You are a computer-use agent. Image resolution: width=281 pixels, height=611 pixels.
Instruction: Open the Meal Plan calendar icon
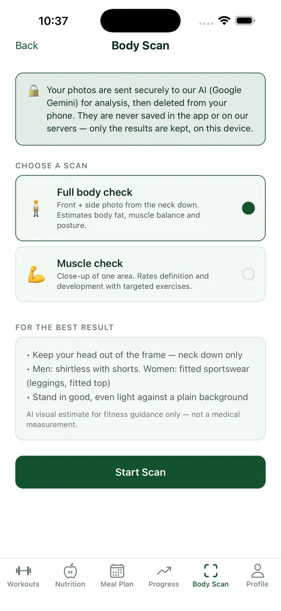[117, 571]
